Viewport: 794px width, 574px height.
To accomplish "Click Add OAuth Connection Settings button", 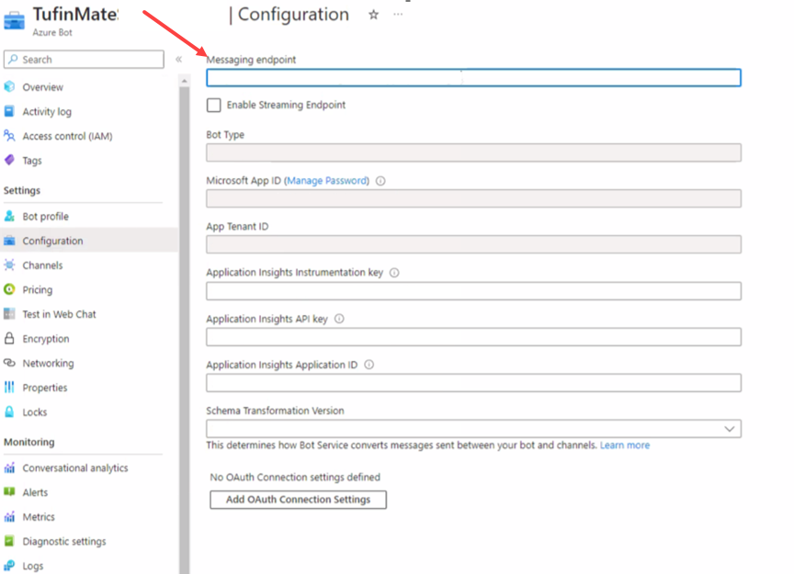I will point(298,500).
